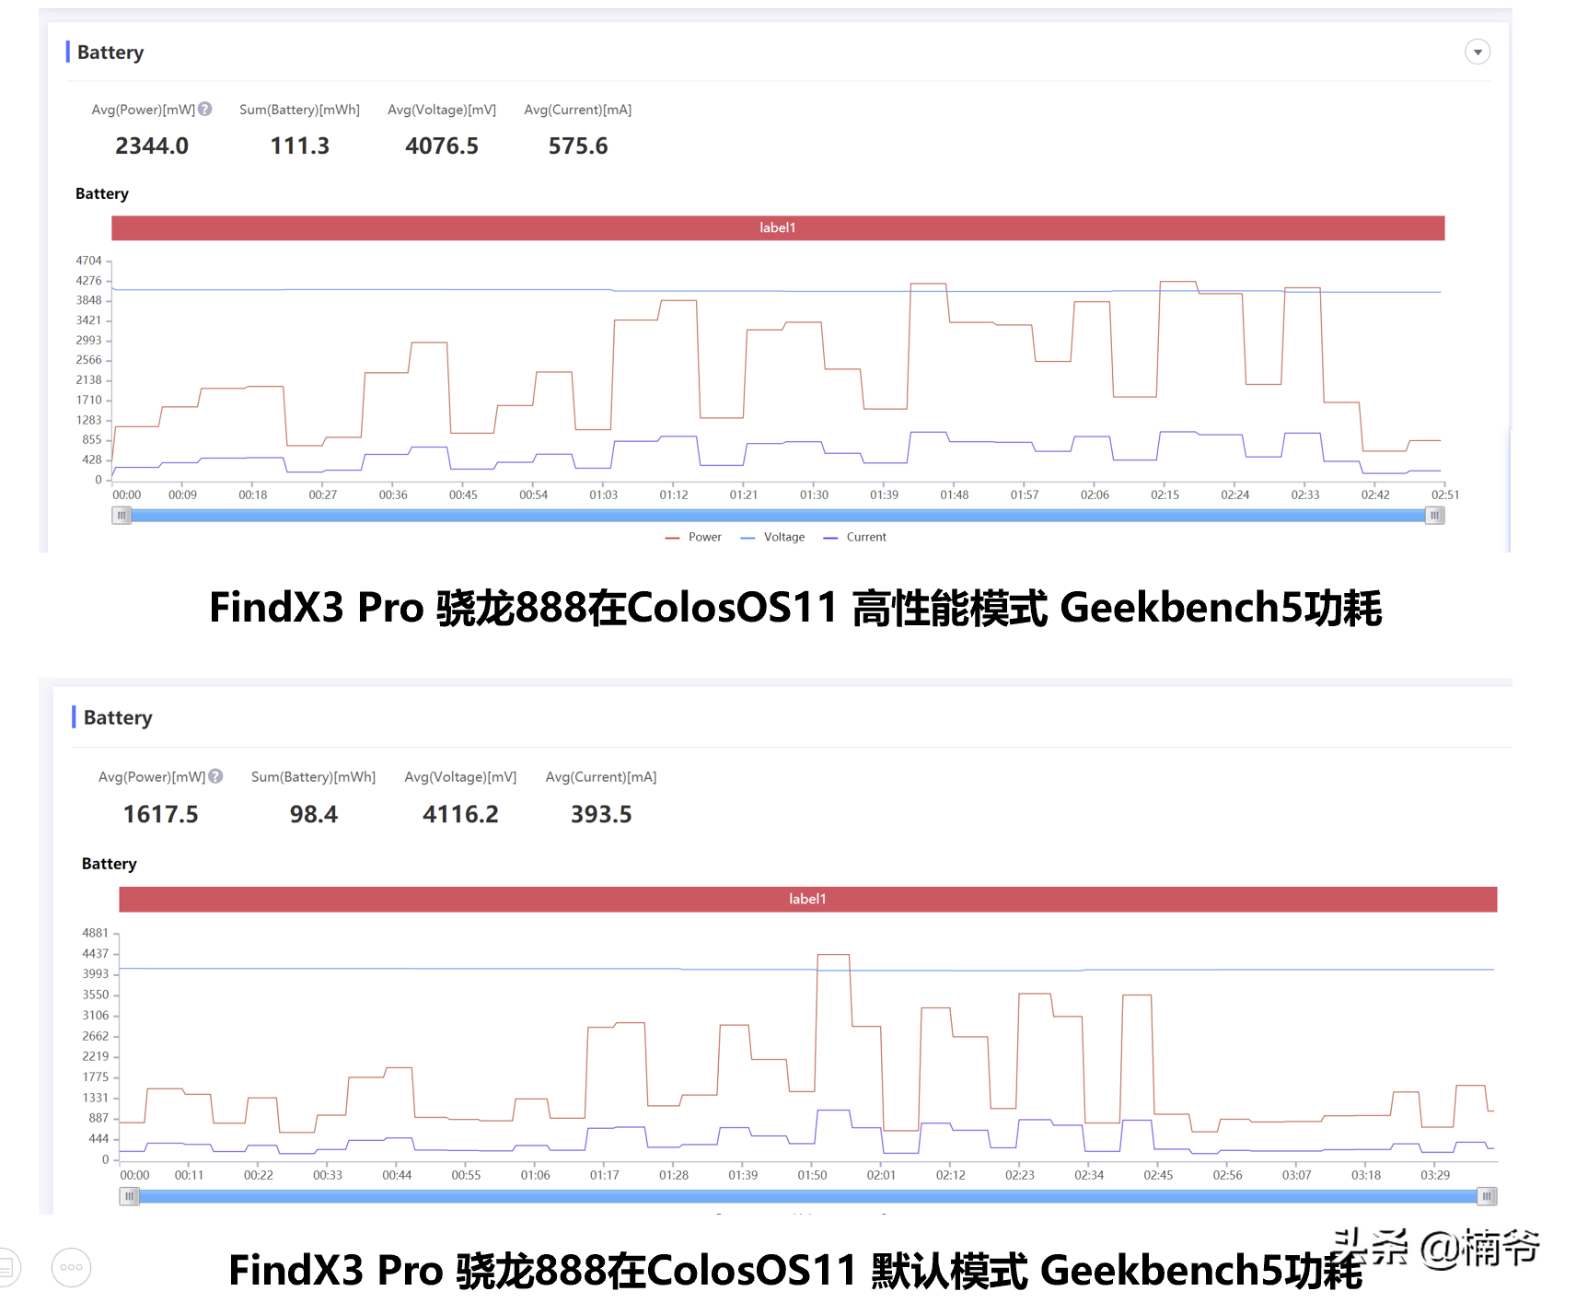Collapse the top Battery panel using the chevron
Image resolution: width=1576 pixels, height=1303 pixels.
point(1477,52)
